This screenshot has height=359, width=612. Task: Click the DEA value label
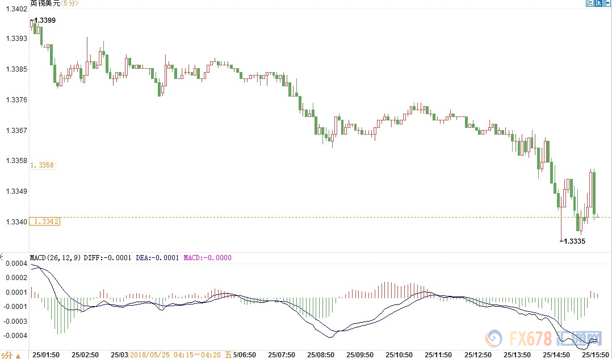(157, 258)
